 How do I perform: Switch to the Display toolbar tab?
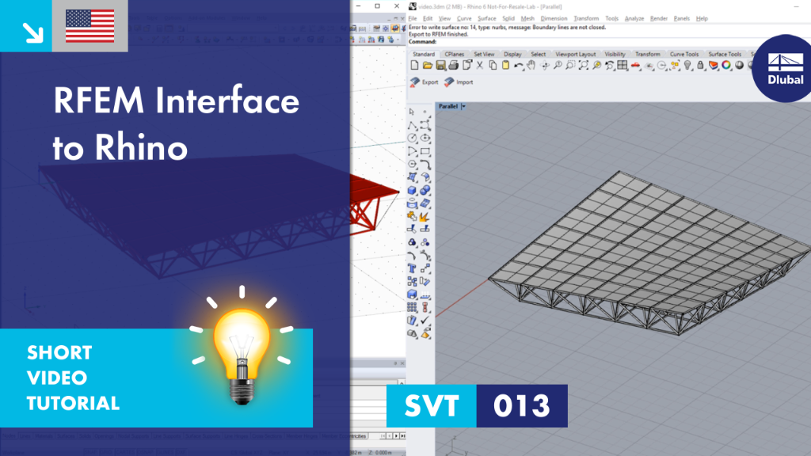(512, 55)
